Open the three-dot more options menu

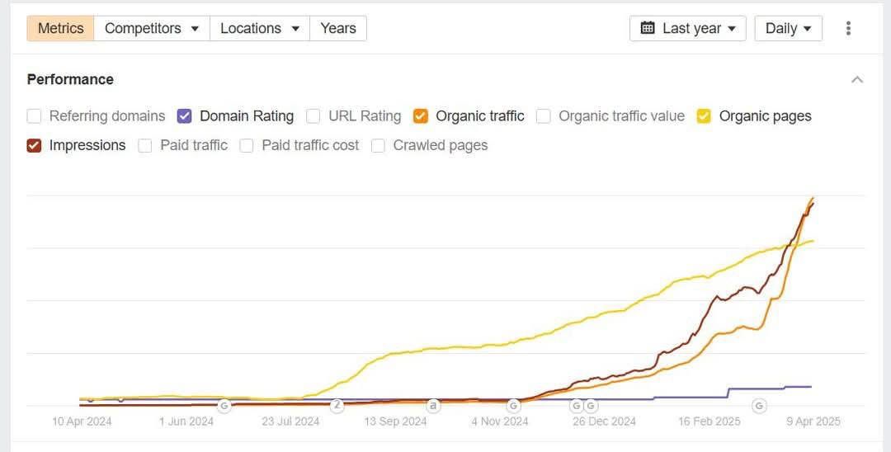848,28
